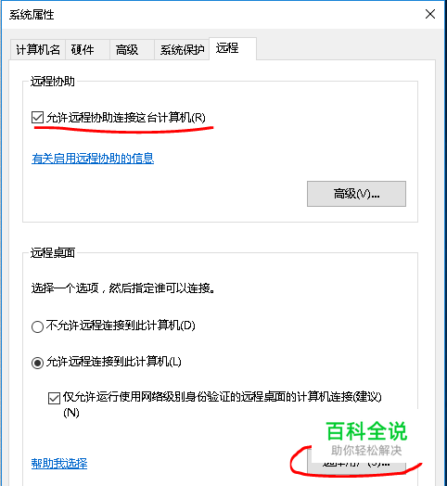Screen dimensions: 447x486
Task: Click the 高级(V)... button
Action: 356,194
